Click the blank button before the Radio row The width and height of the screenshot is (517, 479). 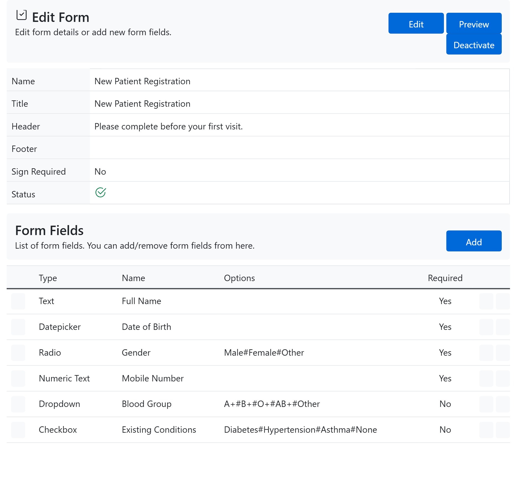pyautogui.click(x=18, y=353)
